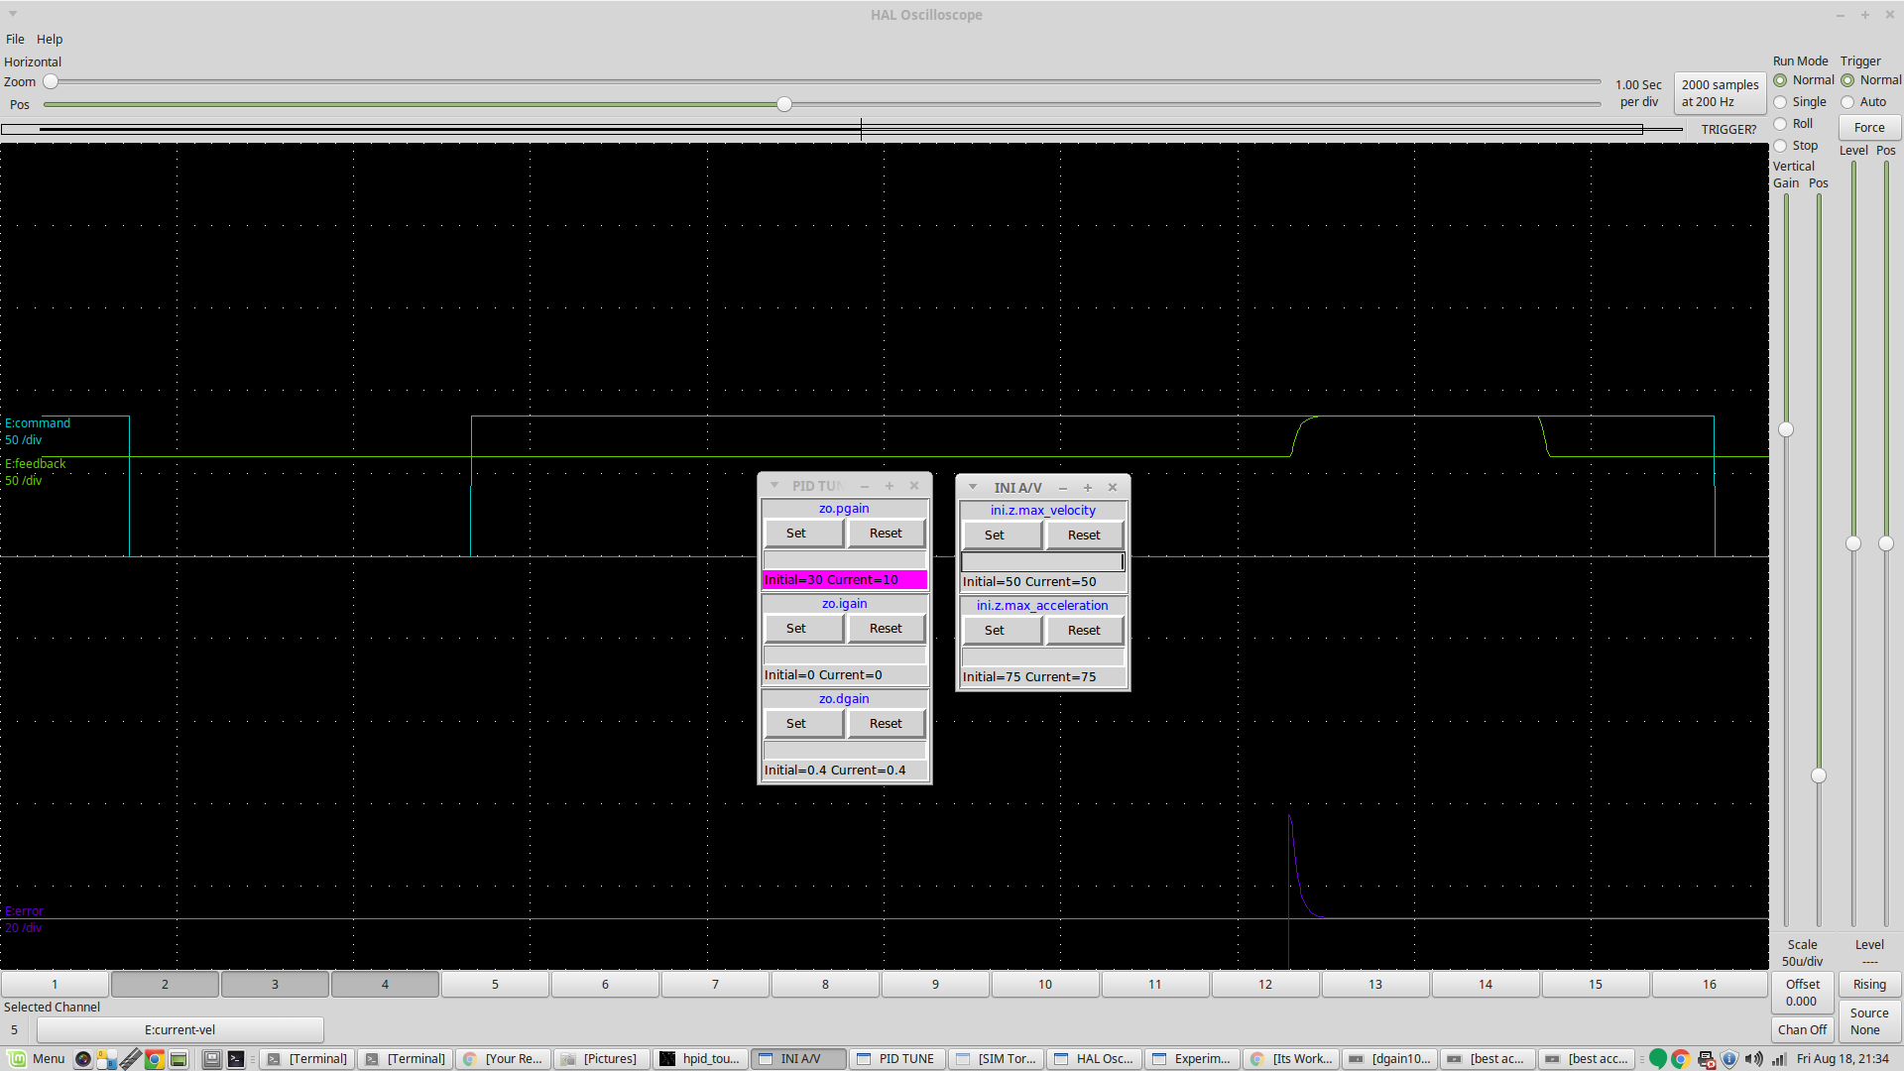Click the E:command trace label
1904x1071 pixels.
(38, 423)
